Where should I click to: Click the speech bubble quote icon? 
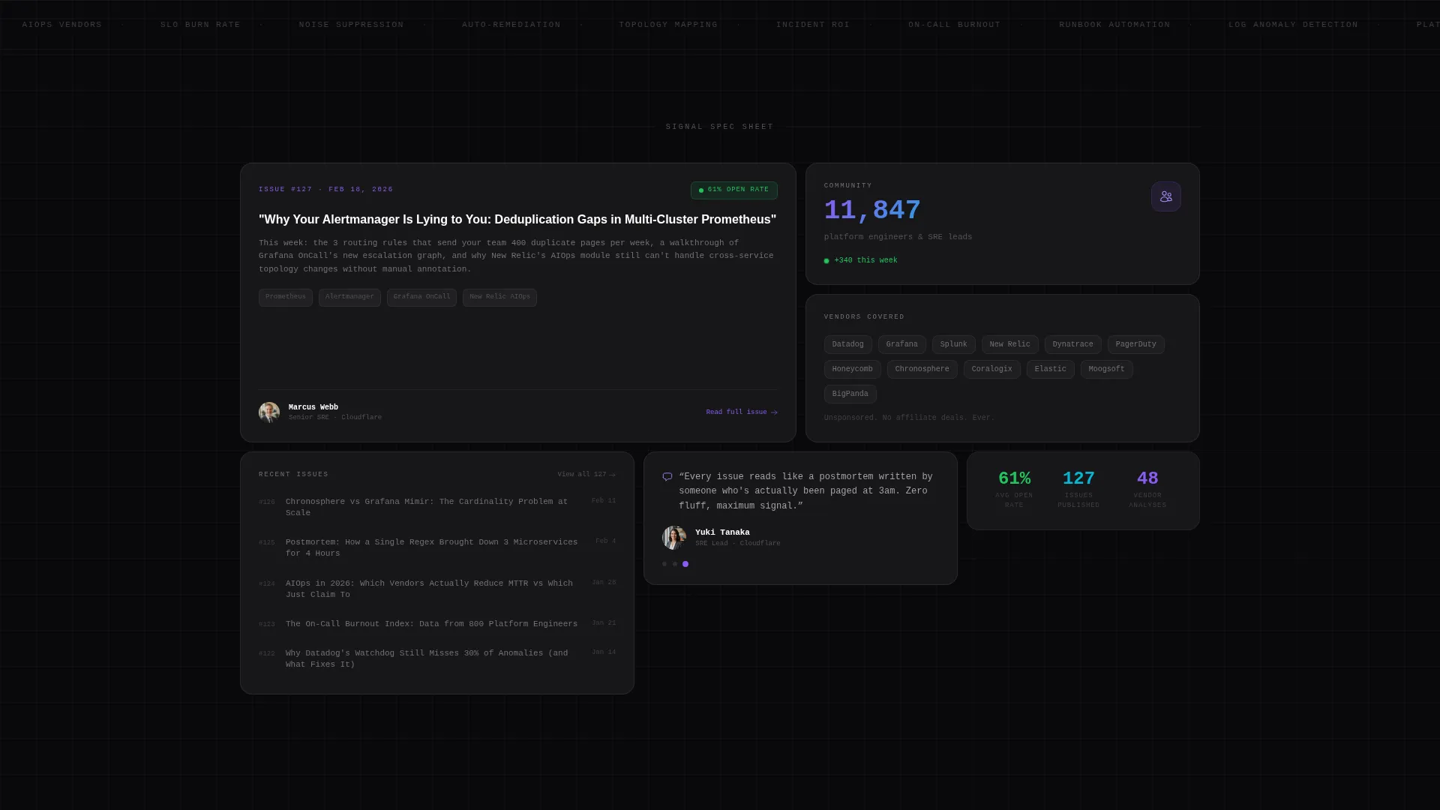tap(667, 477)
